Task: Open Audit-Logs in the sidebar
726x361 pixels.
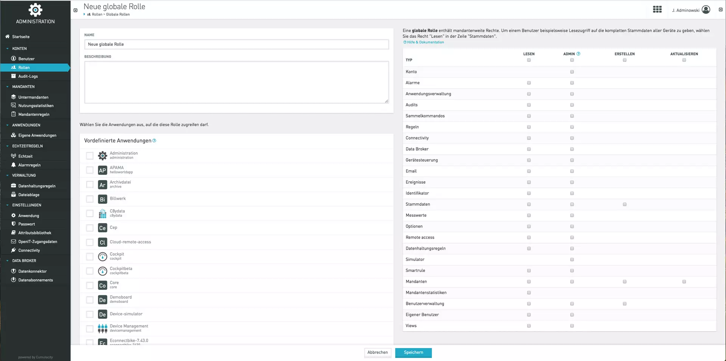Action: coord(28,76)
